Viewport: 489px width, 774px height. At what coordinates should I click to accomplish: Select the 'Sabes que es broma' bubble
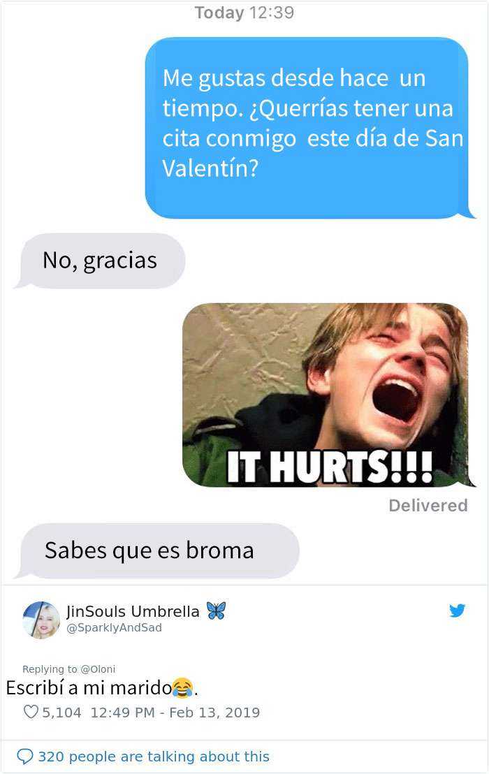(x=157, y=550)
